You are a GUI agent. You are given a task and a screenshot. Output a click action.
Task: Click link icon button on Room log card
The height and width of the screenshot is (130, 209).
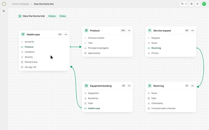192,86
